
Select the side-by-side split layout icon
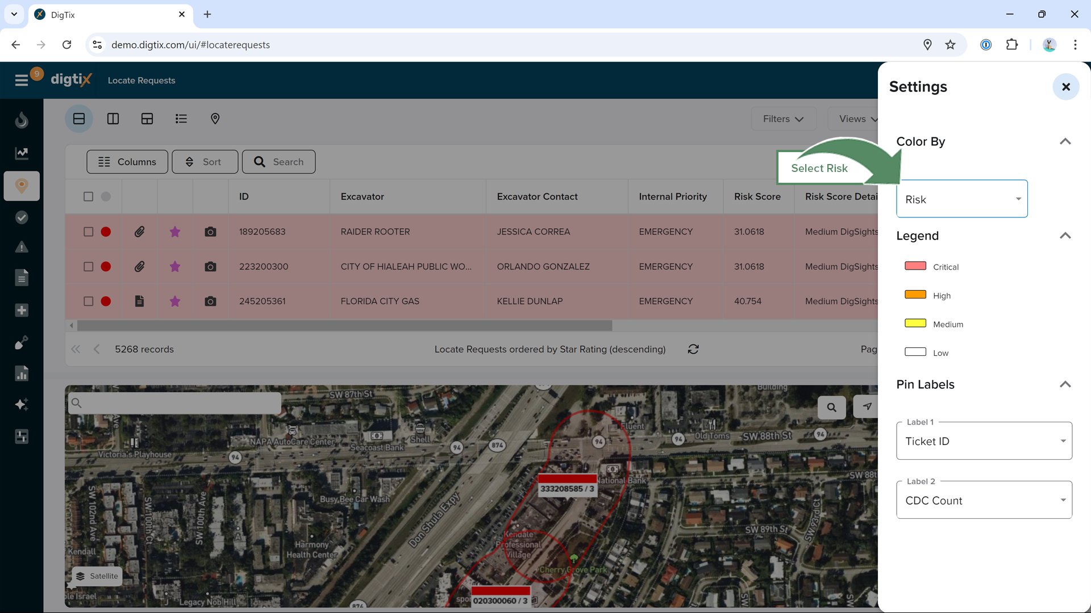click(x=113, y=119)
